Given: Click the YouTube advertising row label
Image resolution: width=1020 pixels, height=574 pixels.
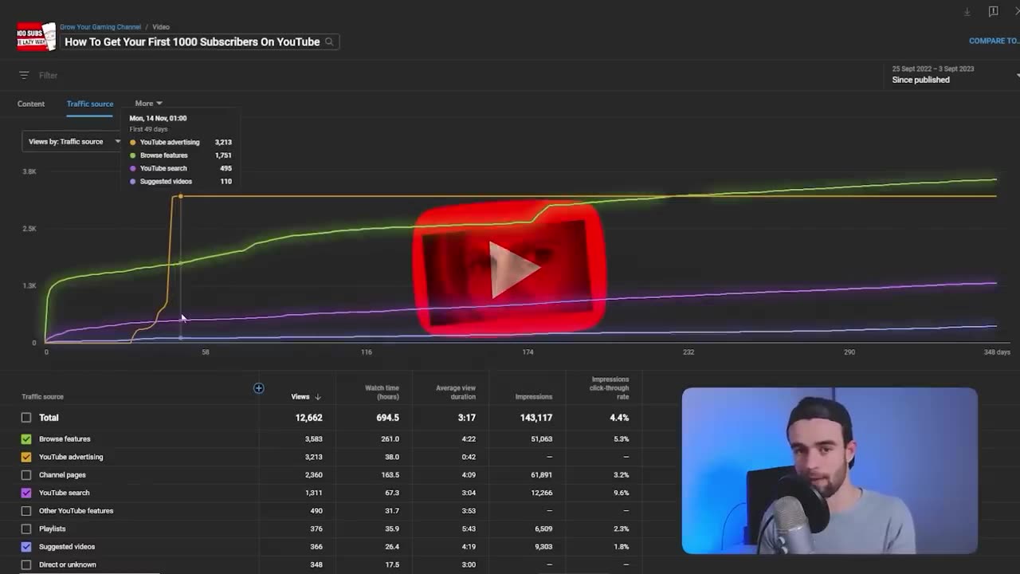Looking at the screenshot, I should click(71, 457).
